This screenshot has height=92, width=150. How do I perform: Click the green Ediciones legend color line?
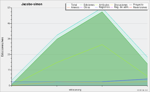81,5
